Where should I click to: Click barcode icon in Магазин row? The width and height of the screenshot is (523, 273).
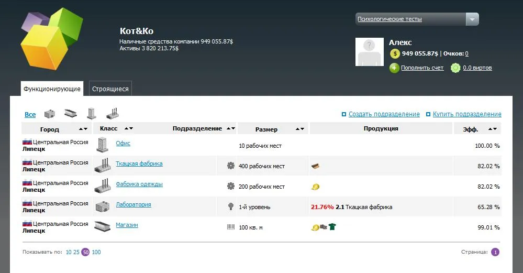pyautogui.click(x=230, y=227)
